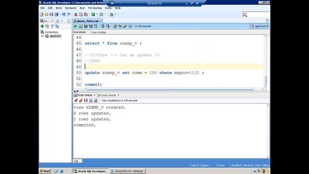Viewport: 309px width, 174px height.
Task: Open the Tools menu
Action: coord(108,8)
